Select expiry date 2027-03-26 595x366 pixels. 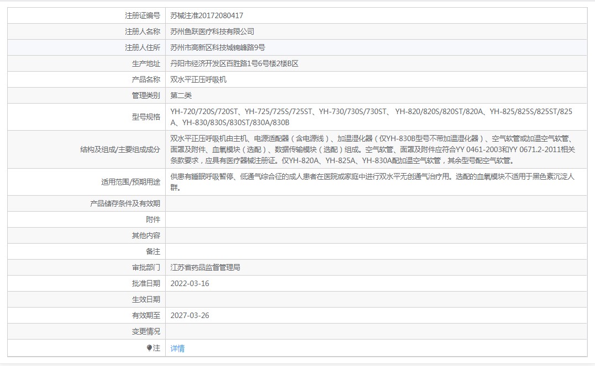189,315
